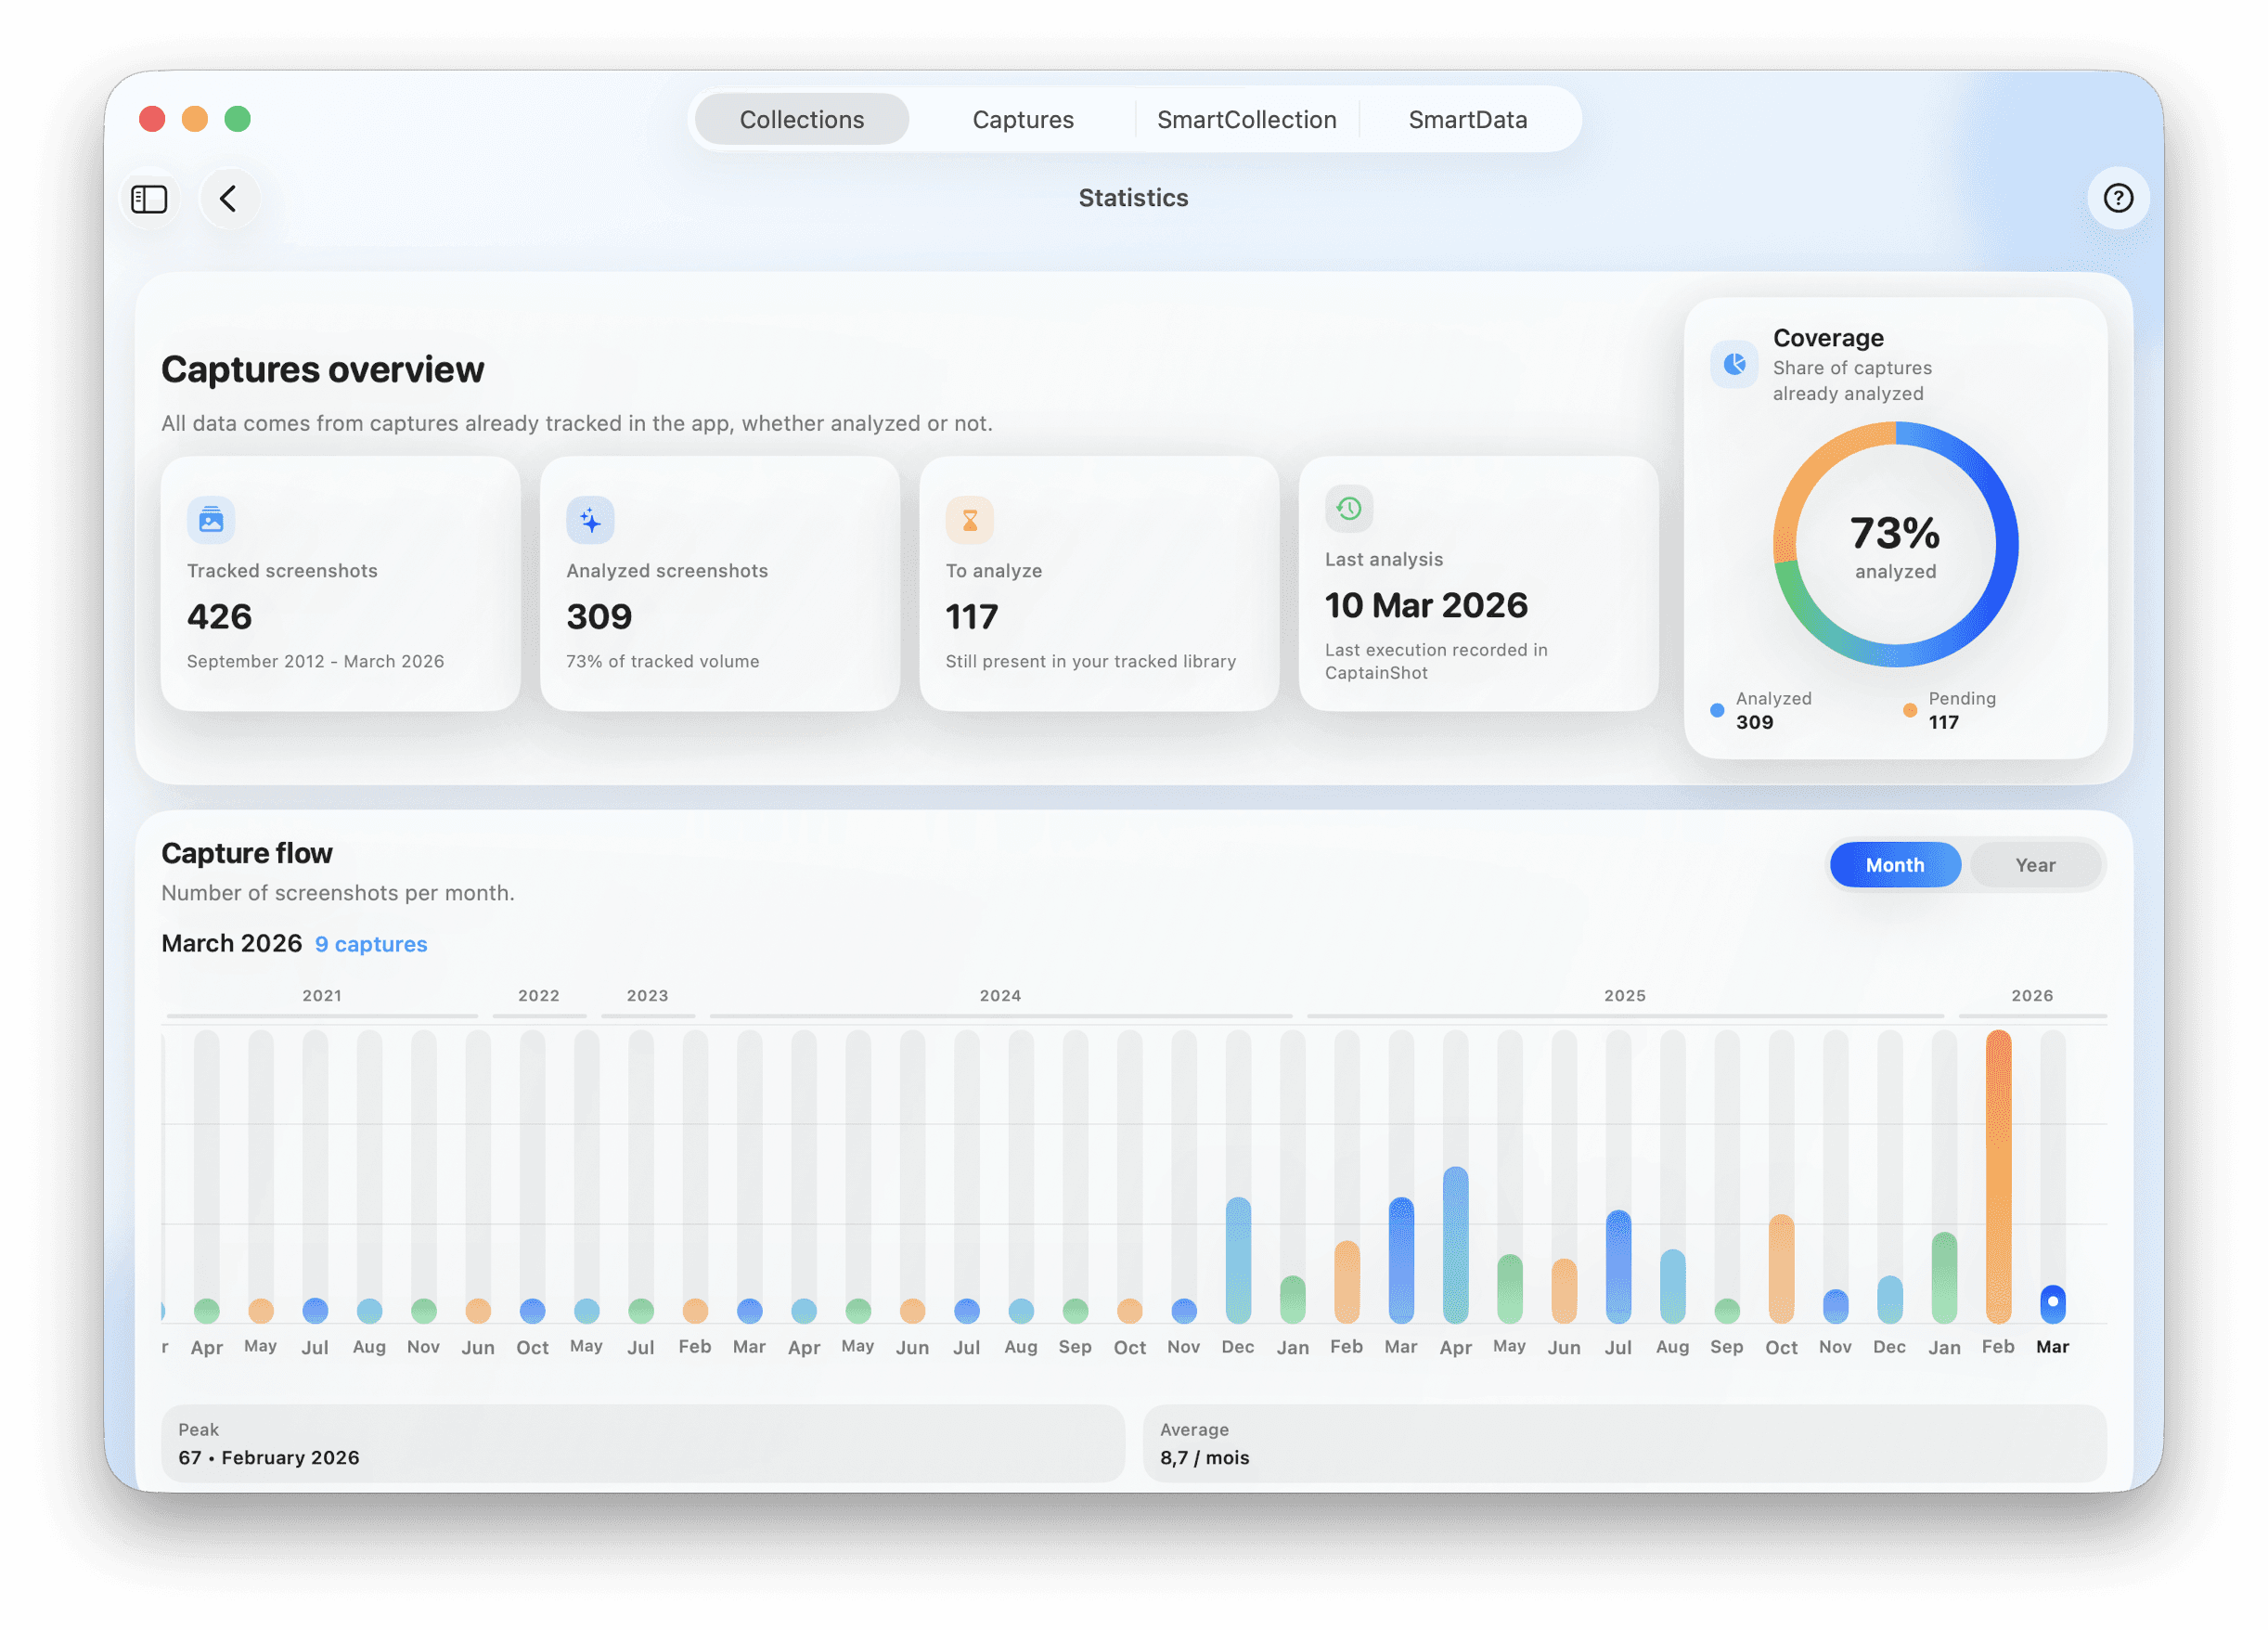Click the Peak statistics card
The width and height of the screenshot is (2268, 1630).
pos(642,1443)
